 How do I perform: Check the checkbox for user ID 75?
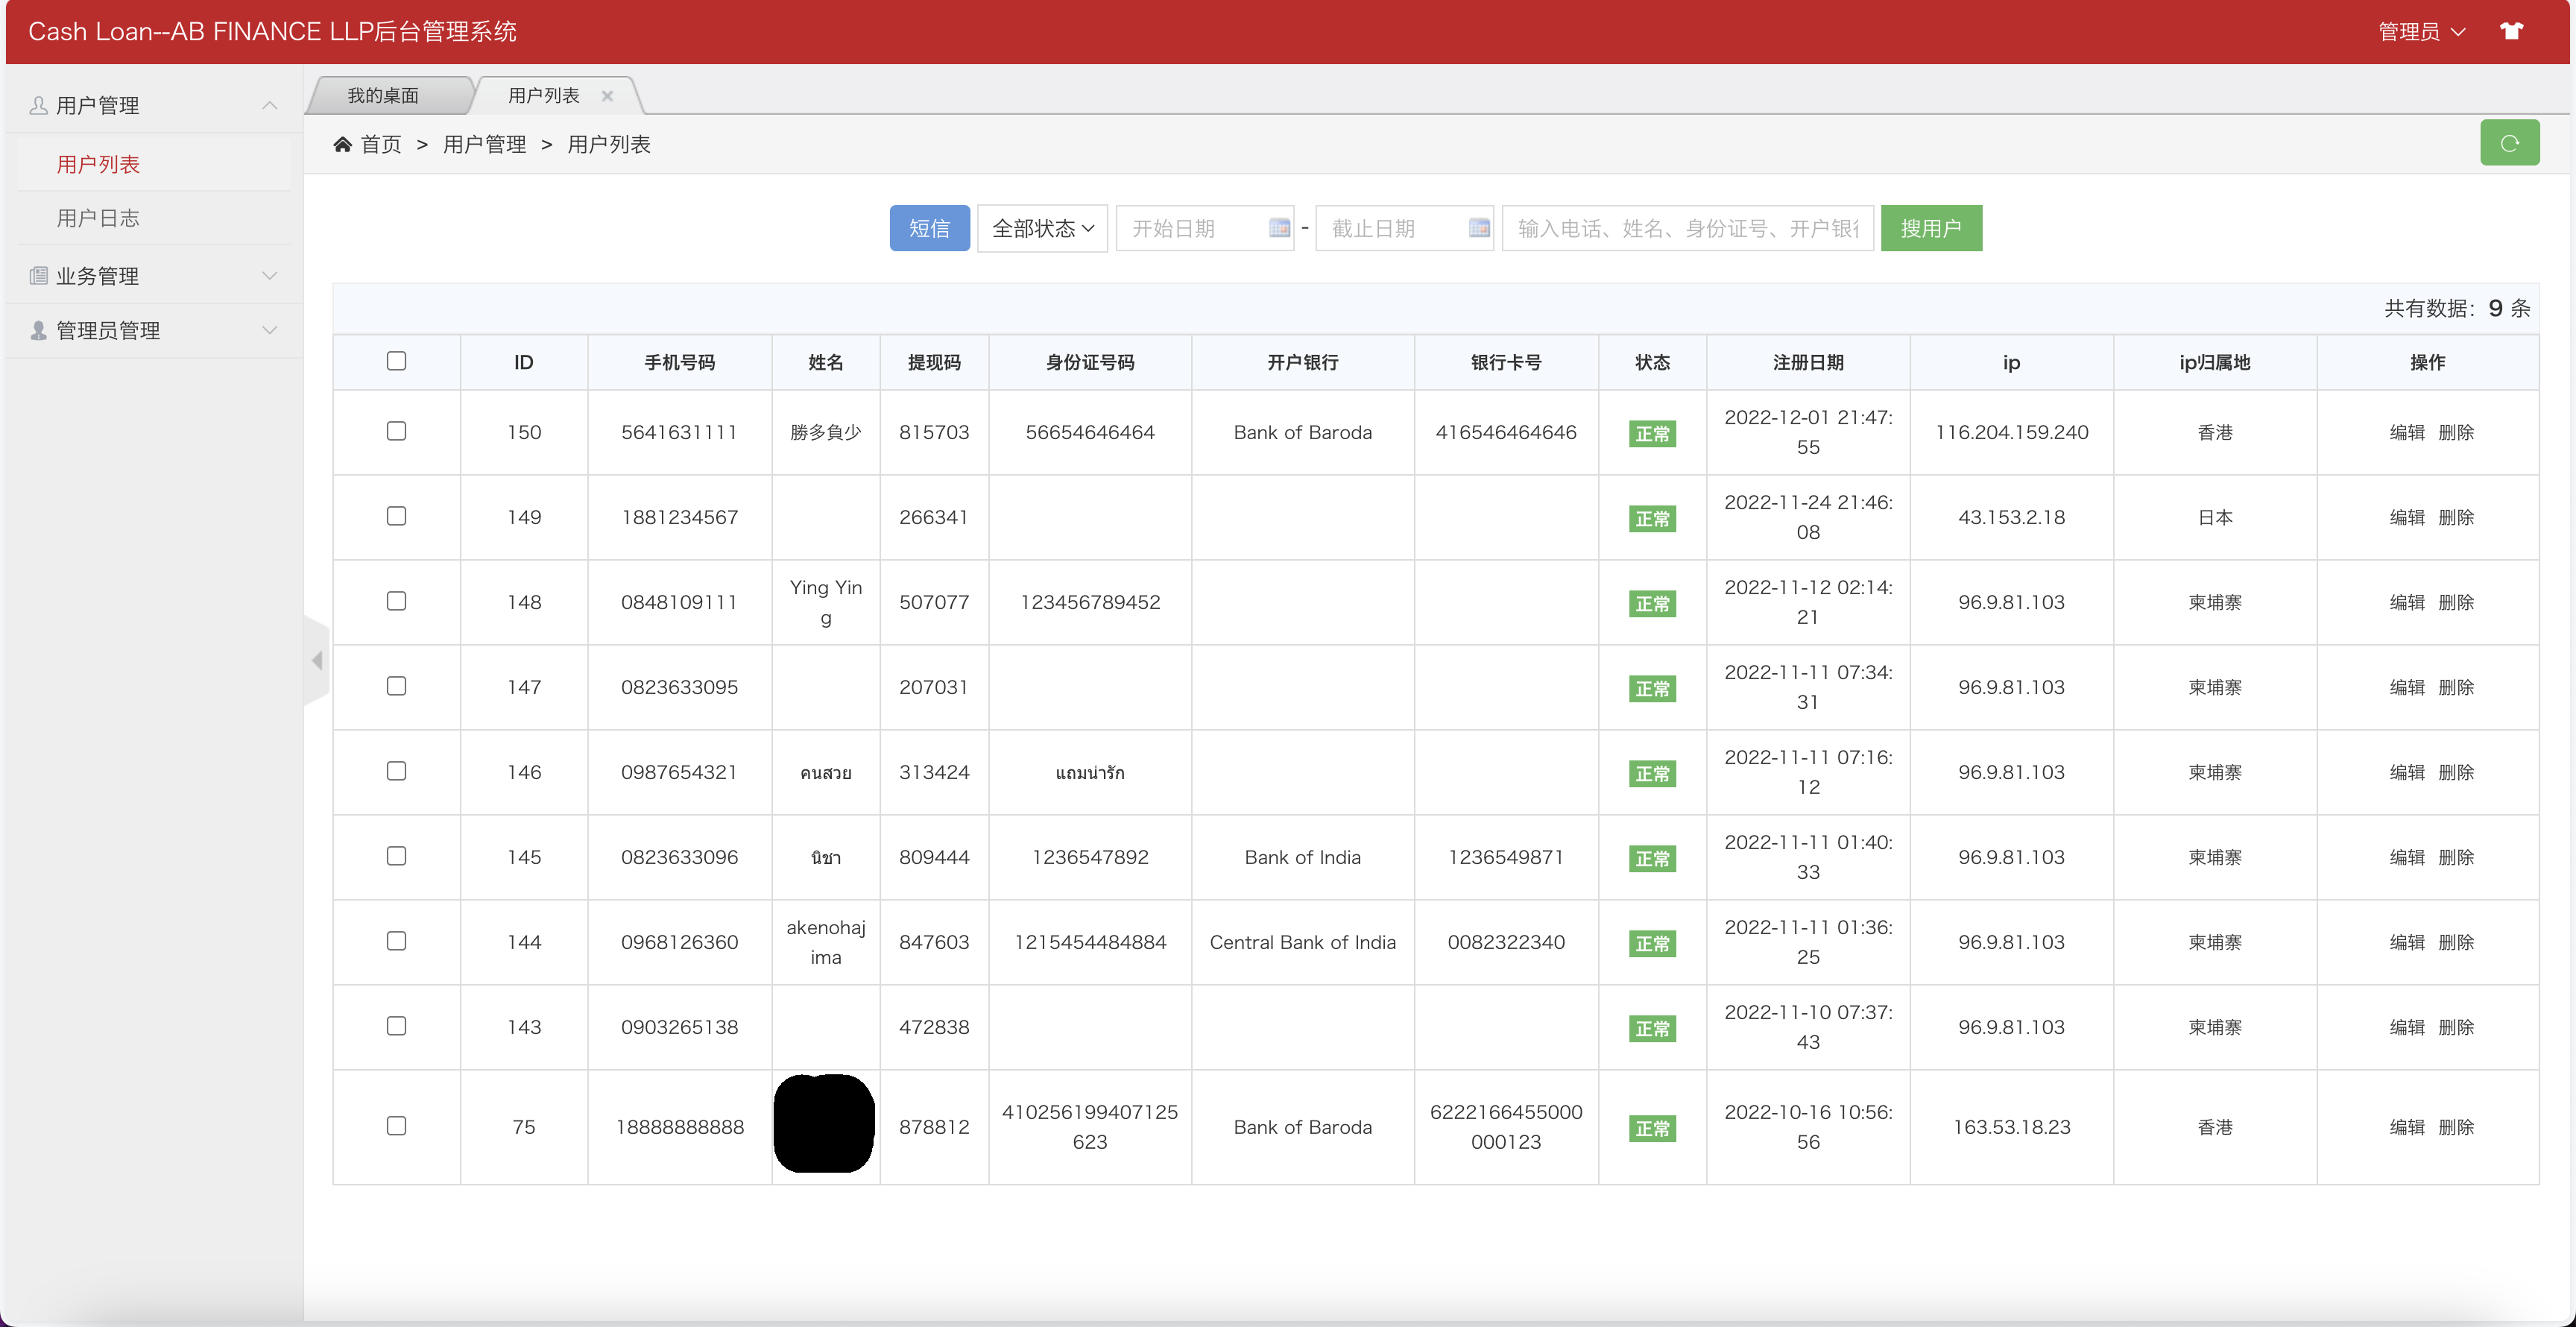click(396, 1126)
